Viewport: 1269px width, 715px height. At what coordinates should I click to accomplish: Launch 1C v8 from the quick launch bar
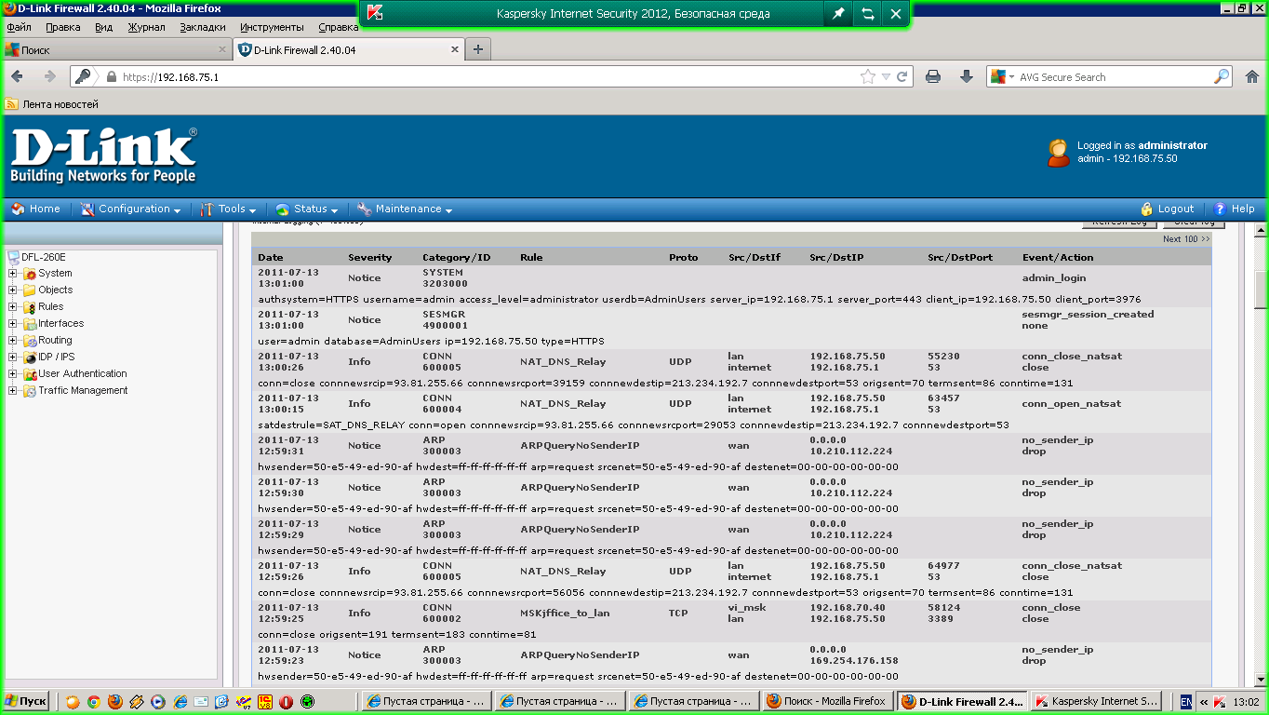[265, 702]
